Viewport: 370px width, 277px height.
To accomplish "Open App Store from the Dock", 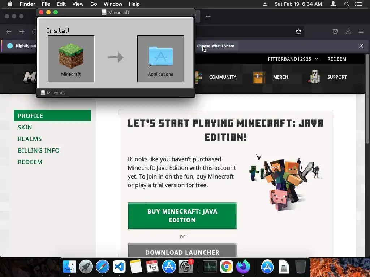I will 169,267.
